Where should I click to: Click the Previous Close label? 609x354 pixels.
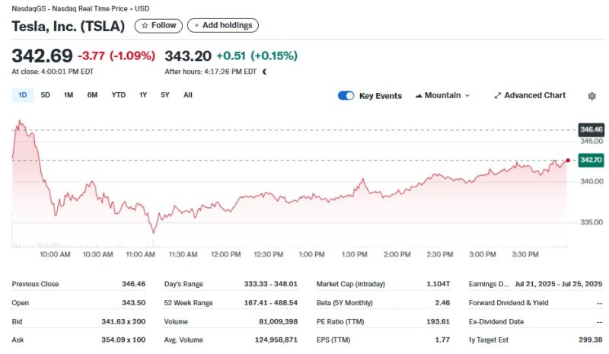pos(35,284)
